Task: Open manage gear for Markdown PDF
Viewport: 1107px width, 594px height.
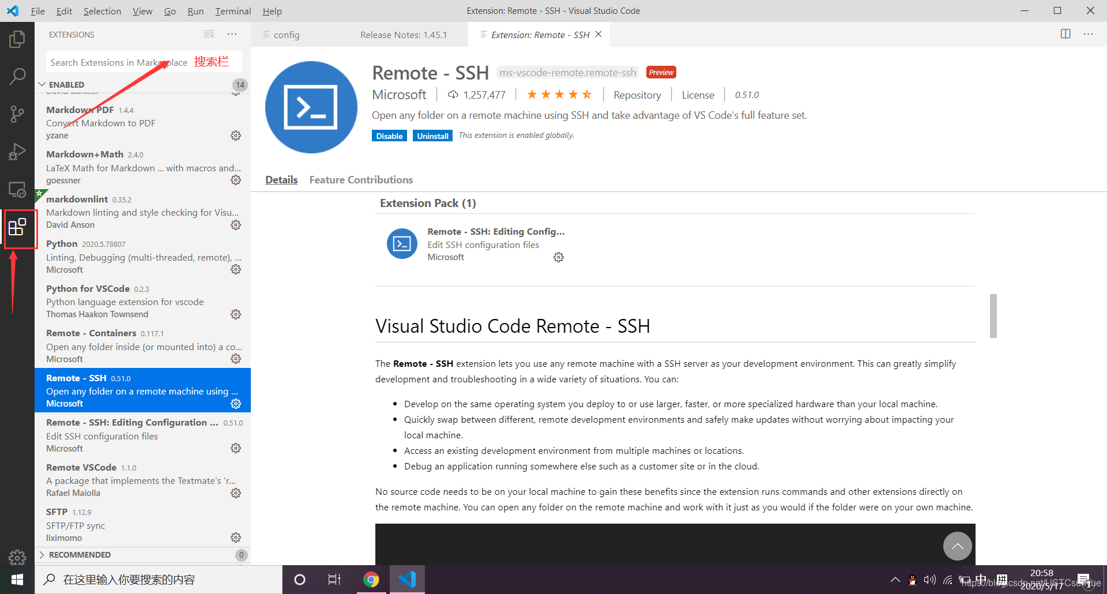Action: point(236,136)
